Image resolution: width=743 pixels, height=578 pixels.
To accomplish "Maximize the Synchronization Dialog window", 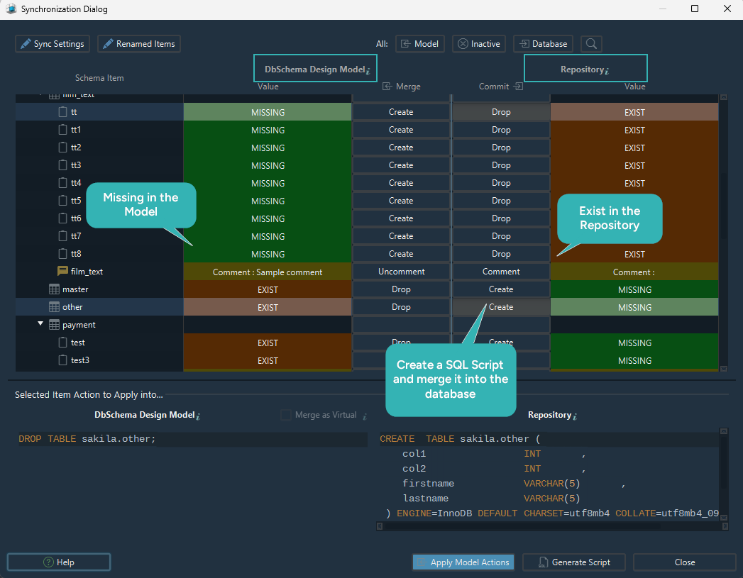I will [695, 9].
